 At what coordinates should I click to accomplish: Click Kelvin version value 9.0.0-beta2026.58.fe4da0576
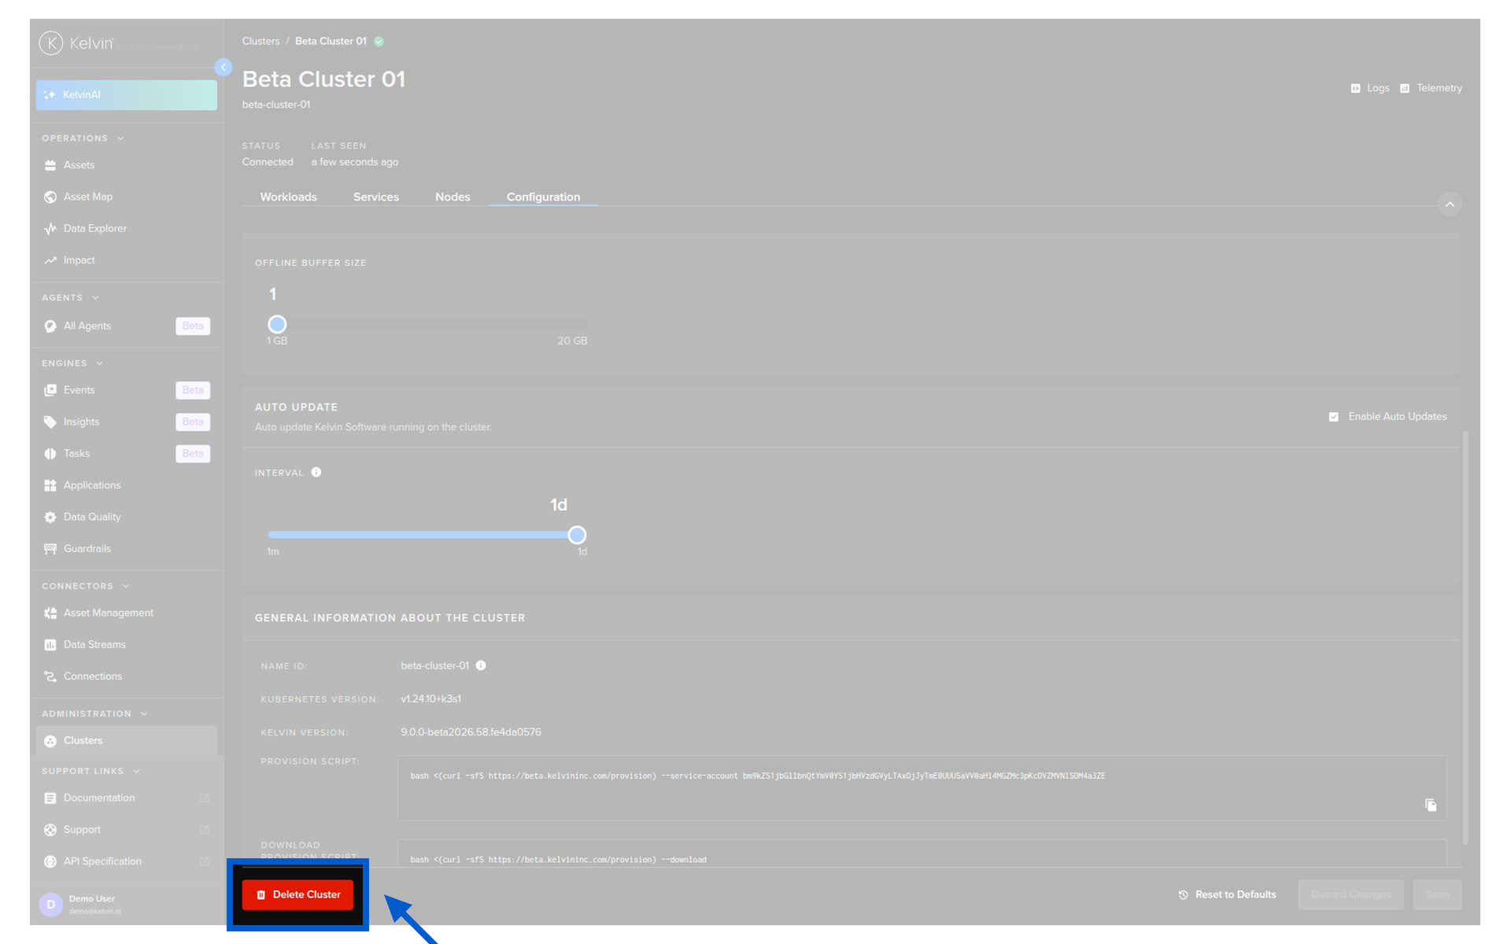click(471, 732)
